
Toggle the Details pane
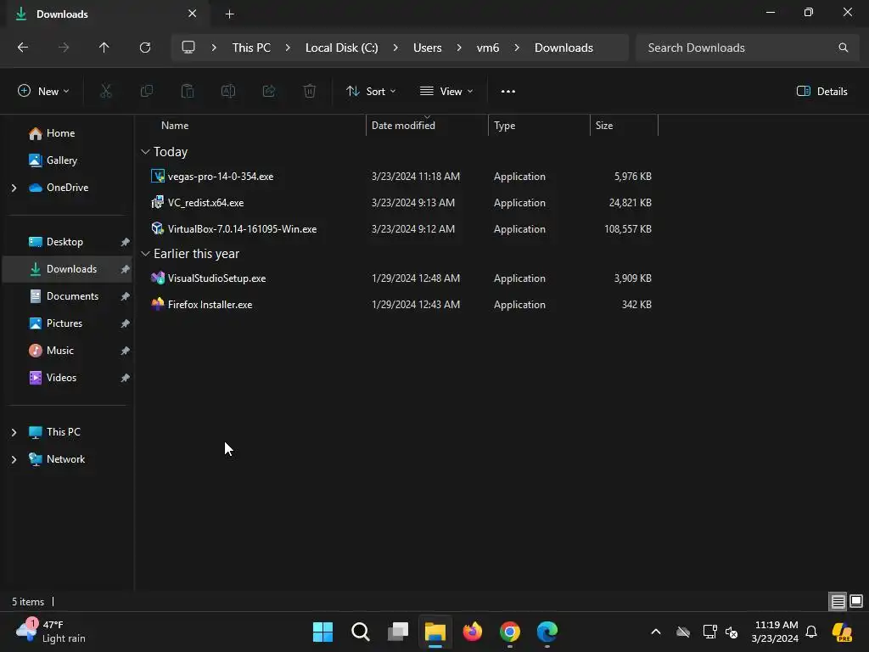point(821,92)
